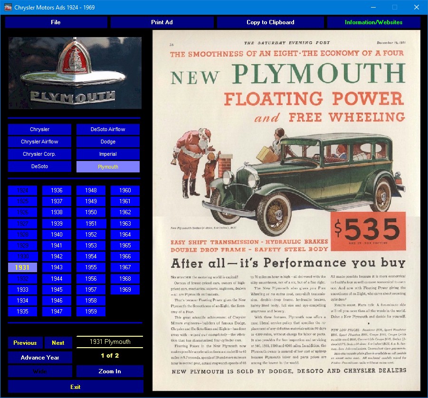Viewport: 428px width, 398px height.
Task: Click the Print Ad menu
Action: point(162,22)
